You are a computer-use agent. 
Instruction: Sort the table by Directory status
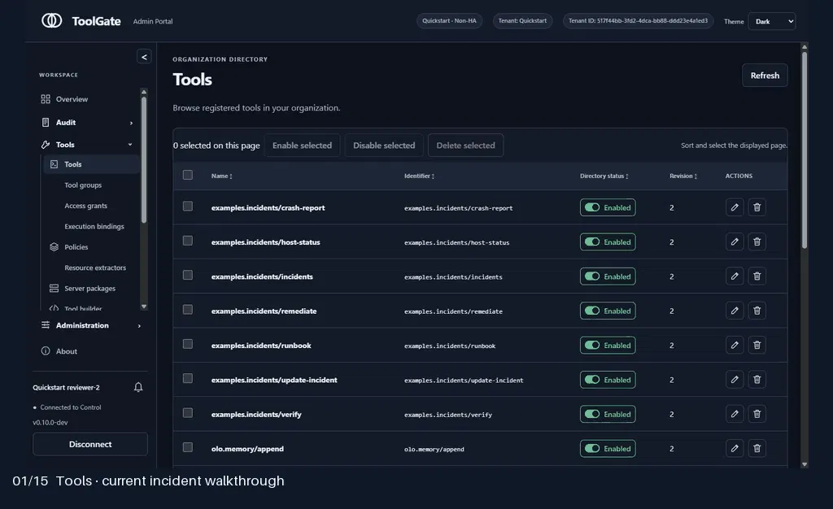tap(604, 176)
